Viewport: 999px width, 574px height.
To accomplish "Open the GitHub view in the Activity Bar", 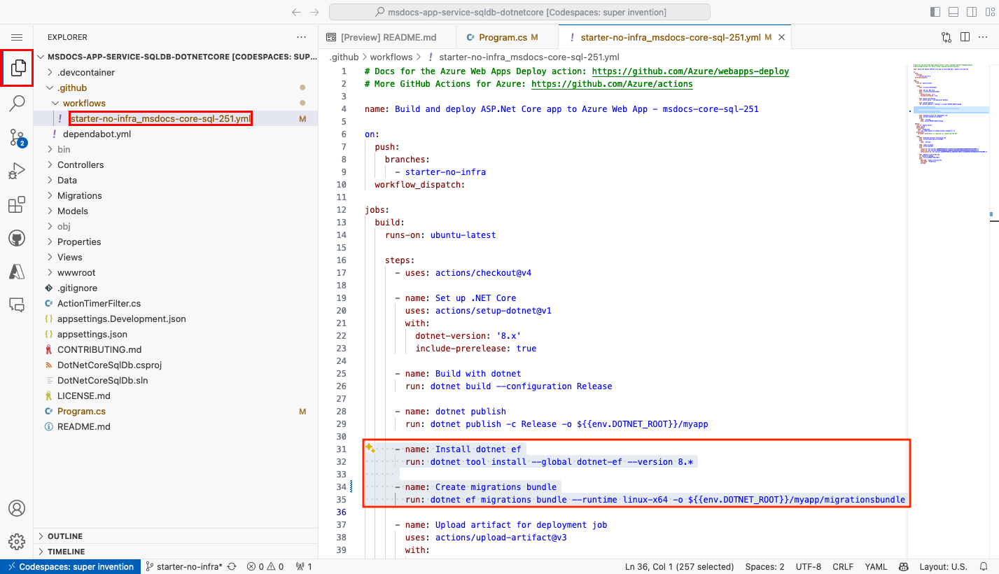I will [x=17, y=237].
